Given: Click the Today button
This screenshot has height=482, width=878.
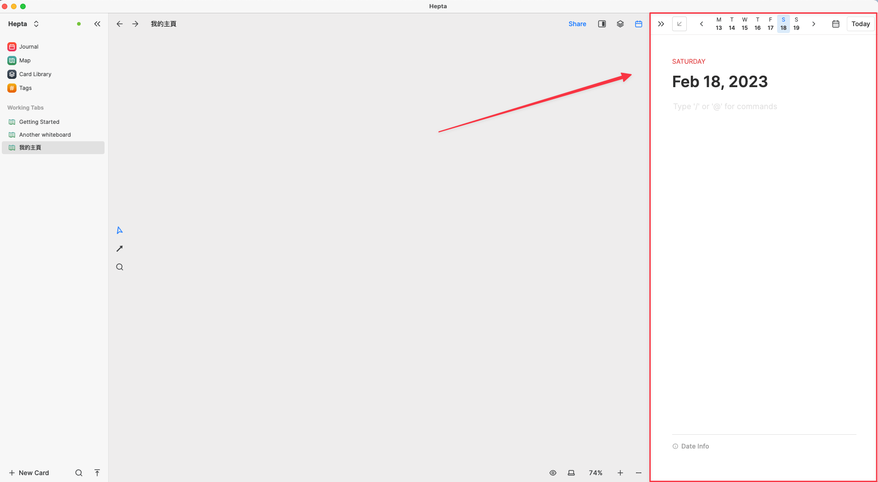Looking at the screenshot, I should (x=860, y=24).
